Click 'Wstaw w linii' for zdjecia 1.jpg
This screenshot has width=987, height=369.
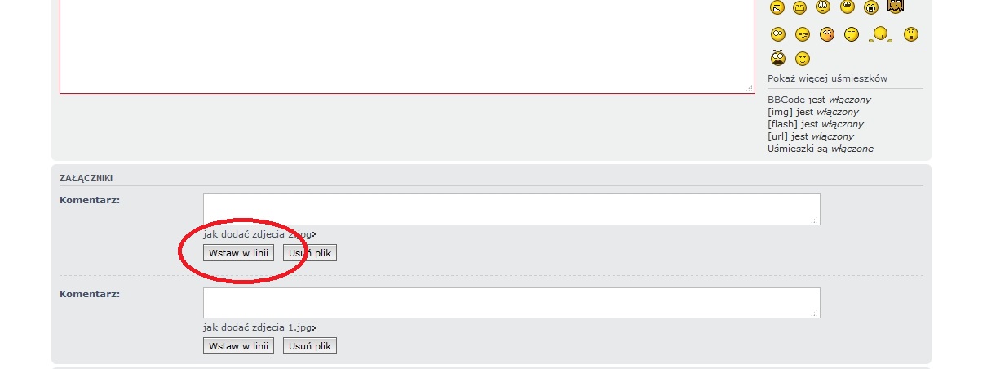tap(238, 346)
